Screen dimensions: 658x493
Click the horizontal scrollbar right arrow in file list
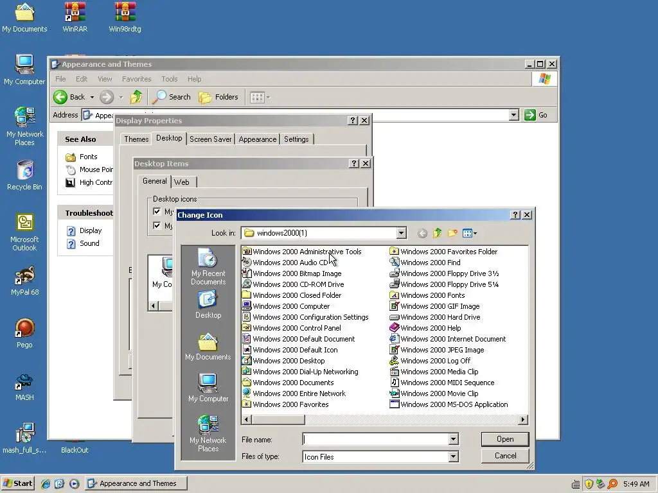[523, 420]
